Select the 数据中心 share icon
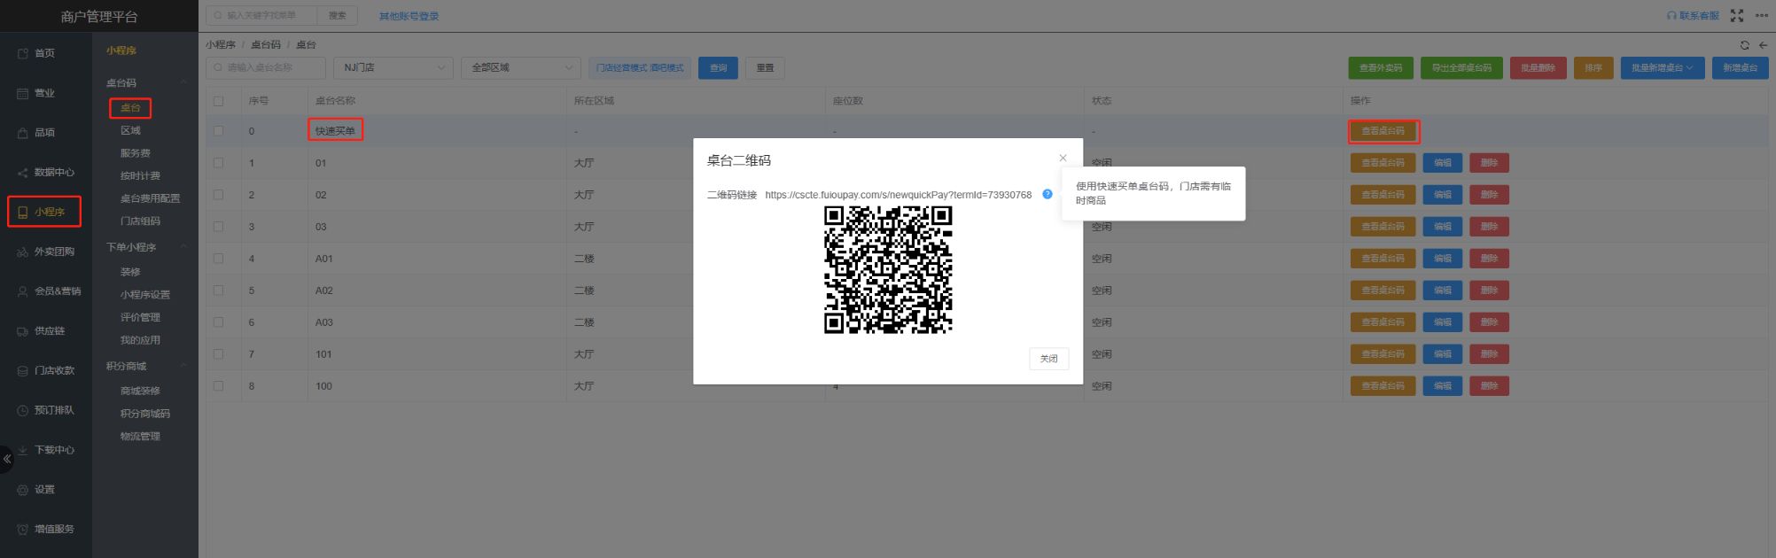1776x558 pixels. tap(23, 173)
